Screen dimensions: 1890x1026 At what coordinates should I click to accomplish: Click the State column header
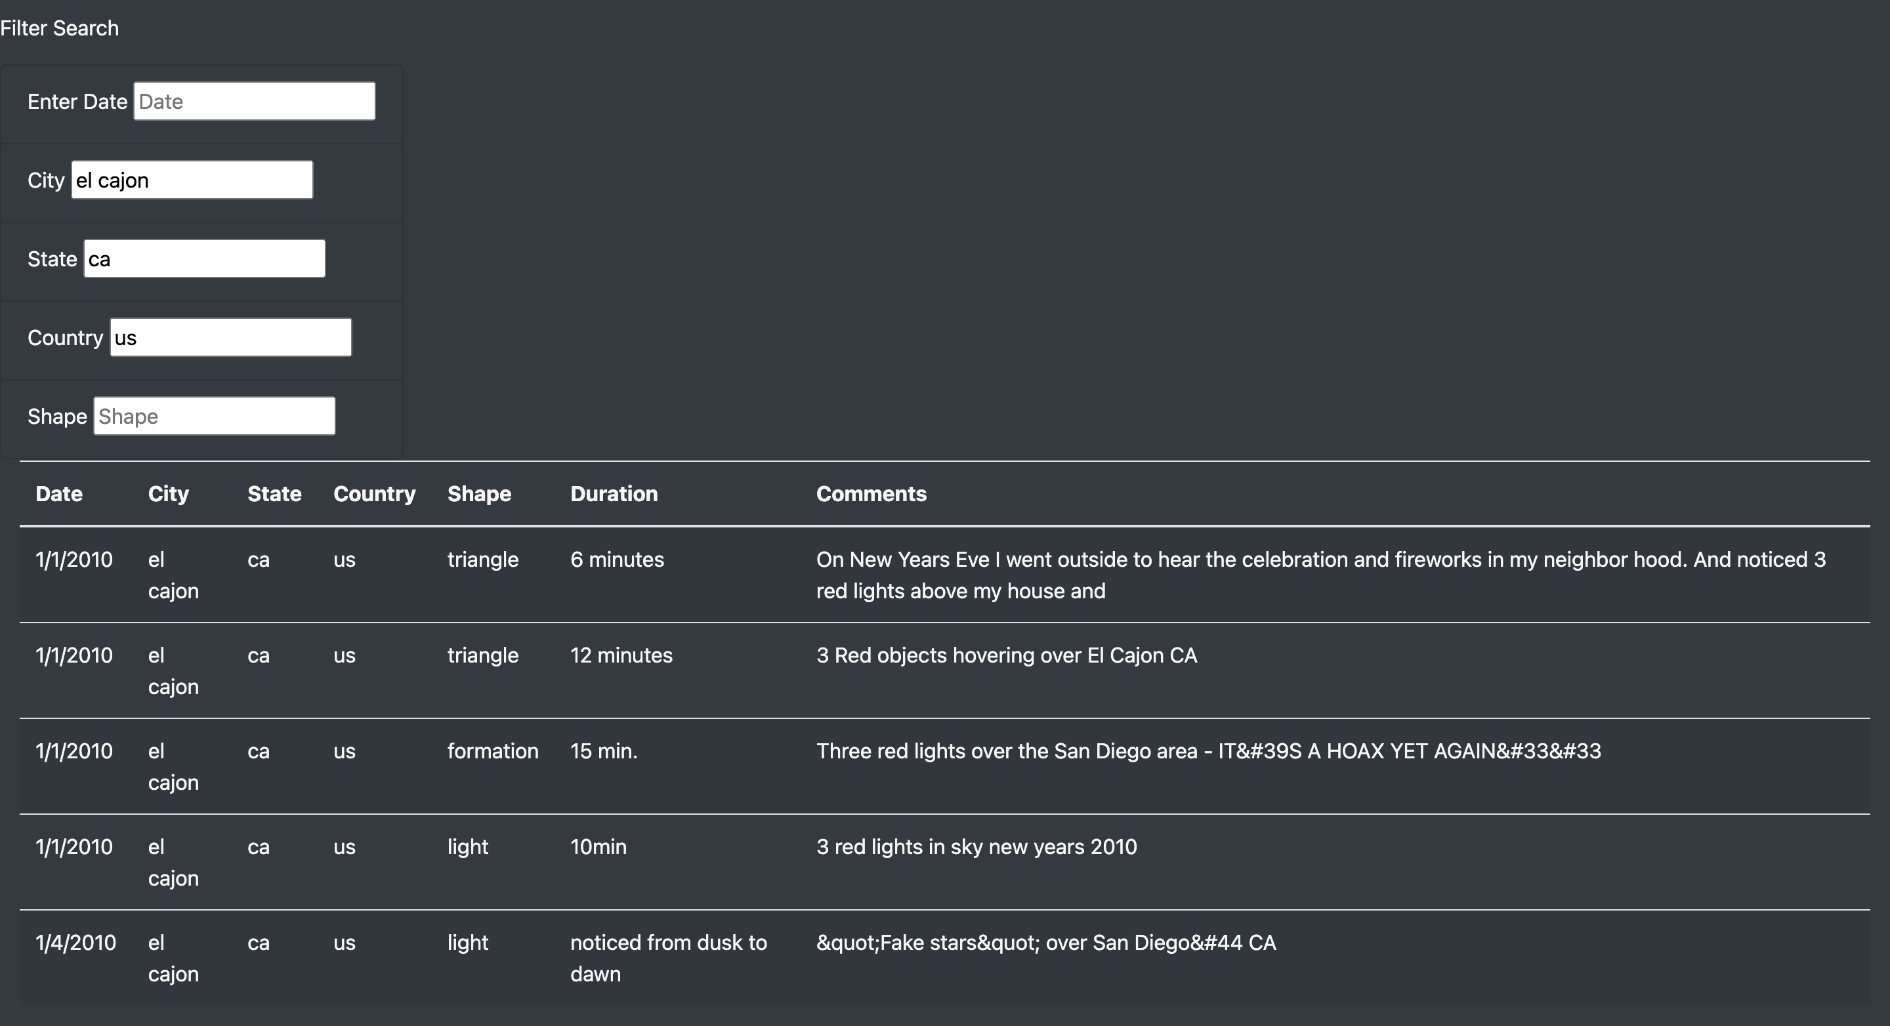pyautogui.click(x=274, y=493)
